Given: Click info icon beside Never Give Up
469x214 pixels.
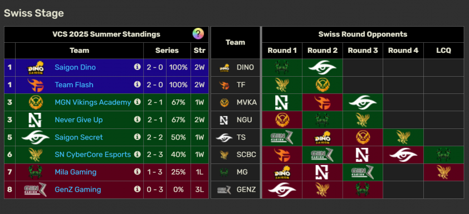Looking at the screenshot, I should coord(137,120).
